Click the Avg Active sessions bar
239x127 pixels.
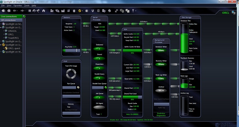[71, 51]
